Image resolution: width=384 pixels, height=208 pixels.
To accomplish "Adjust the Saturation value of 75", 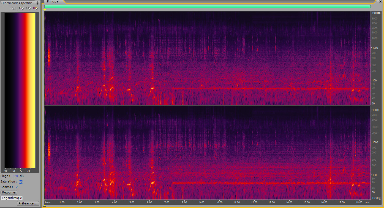I will [x=21, y=181].
